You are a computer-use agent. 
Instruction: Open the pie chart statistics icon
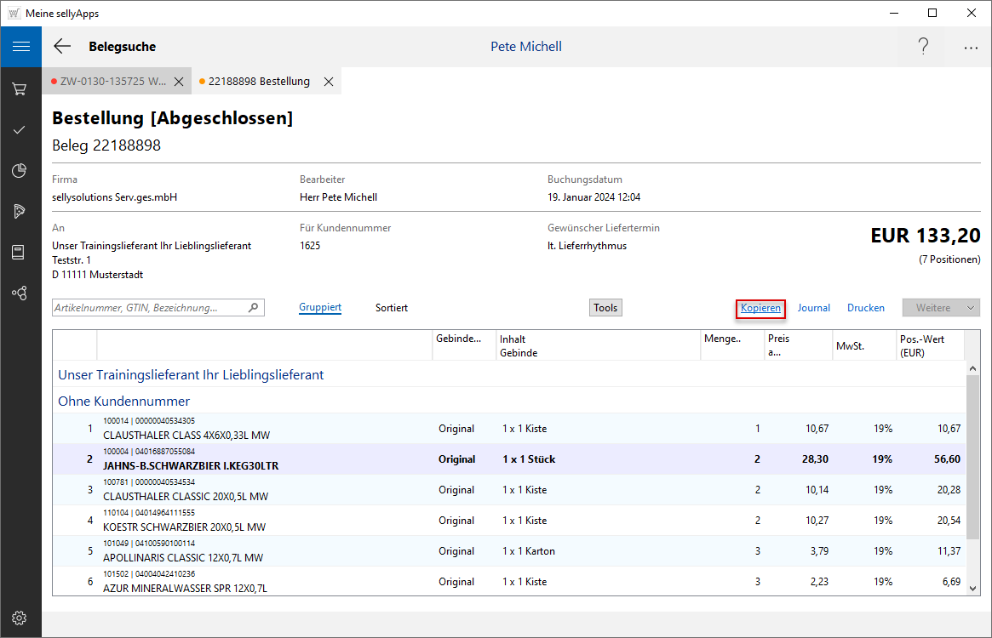pos(20,170)
